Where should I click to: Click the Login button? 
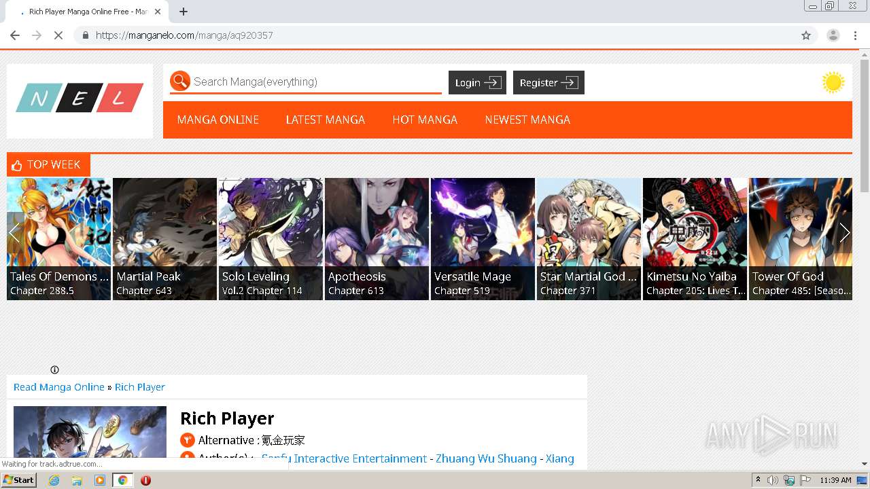477,82
